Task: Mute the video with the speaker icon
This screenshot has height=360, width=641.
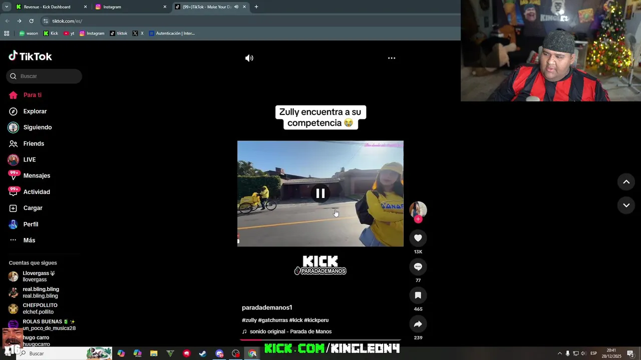Action: (249, 58)
